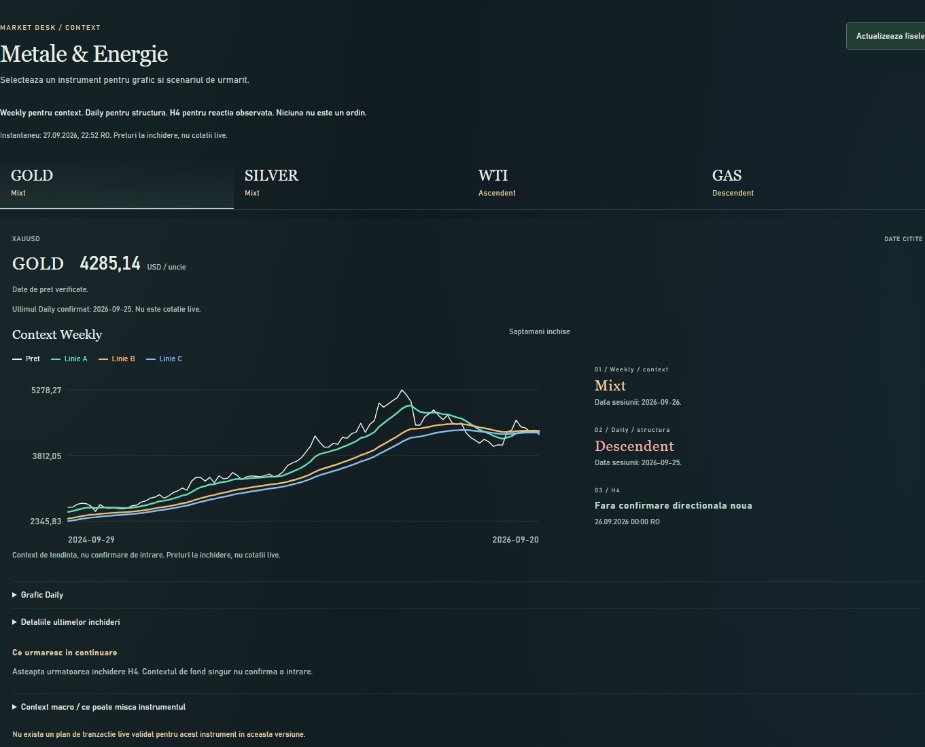The height and width of the screenshot is (747, 925).
Task: Click the Linie A legend entry
Action: [x=69, y=359]
